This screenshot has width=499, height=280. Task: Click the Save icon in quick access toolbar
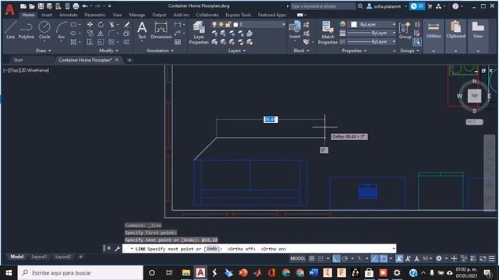[41, 6]
